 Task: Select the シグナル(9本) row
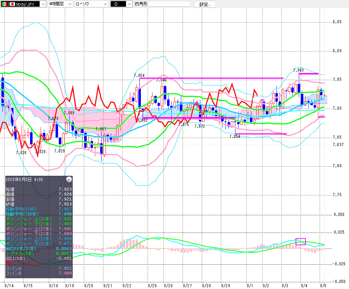click(x=39, y=253)
